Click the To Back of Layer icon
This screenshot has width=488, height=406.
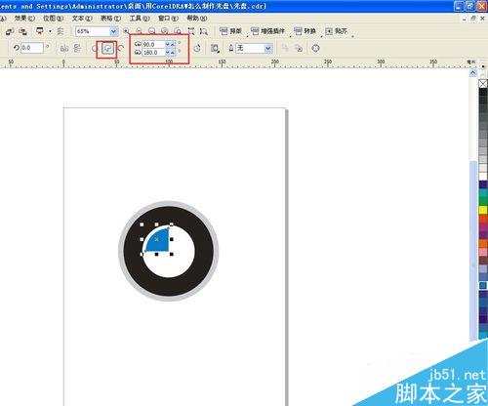[299, 48]
